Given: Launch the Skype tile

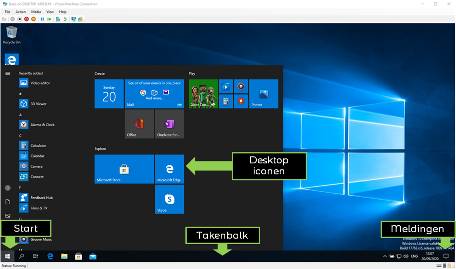Looking at the screenshot, I should 169,199.
